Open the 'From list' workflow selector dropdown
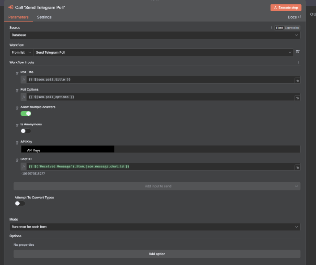Image resolution: width=316 pixels, height=265 pixels. pyautogui.click(x=22, y=52)
